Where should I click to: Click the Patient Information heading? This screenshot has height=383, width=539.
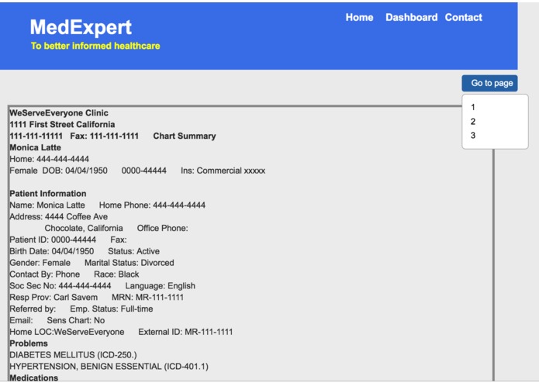[x=48, y=193]
